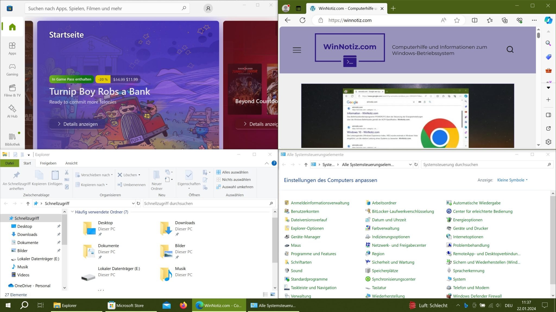Launch Firefox from the taskbar
The image size is (556, 312).
184,305
